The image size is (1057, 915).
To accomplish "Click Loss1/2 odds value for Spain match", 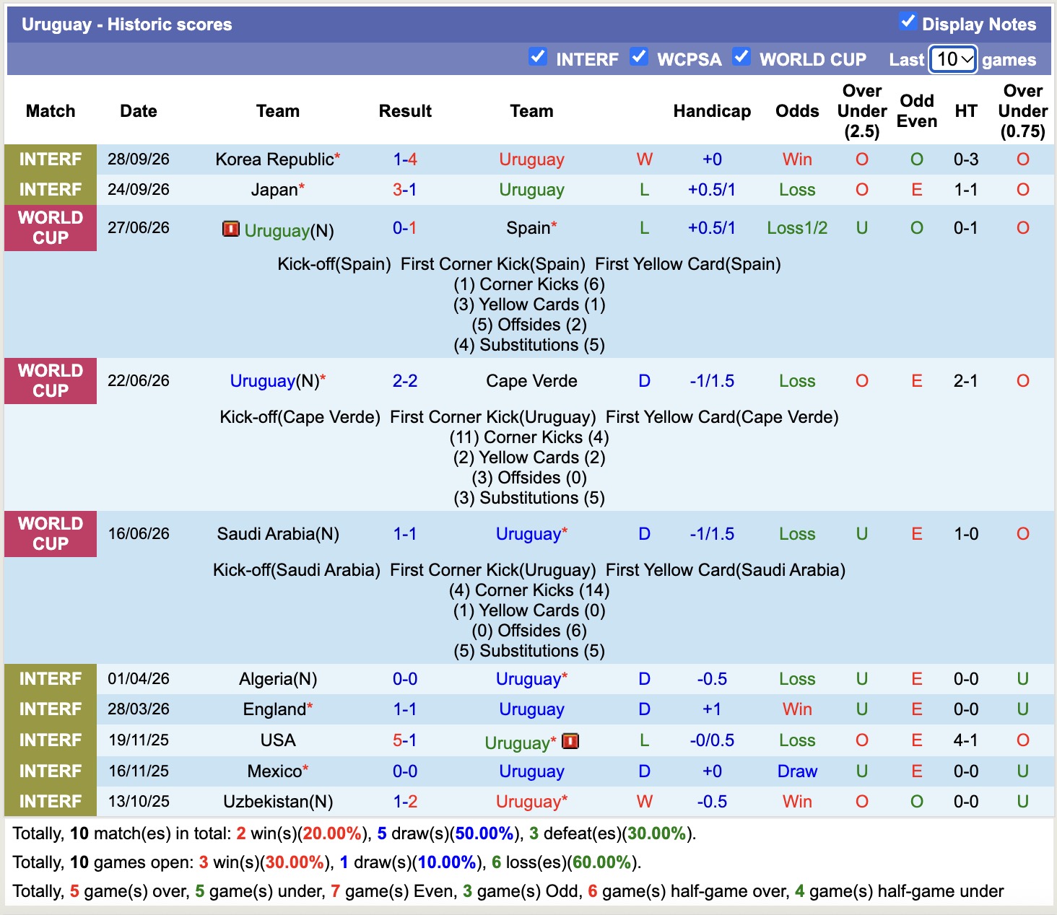I will [x=797, y=228].
